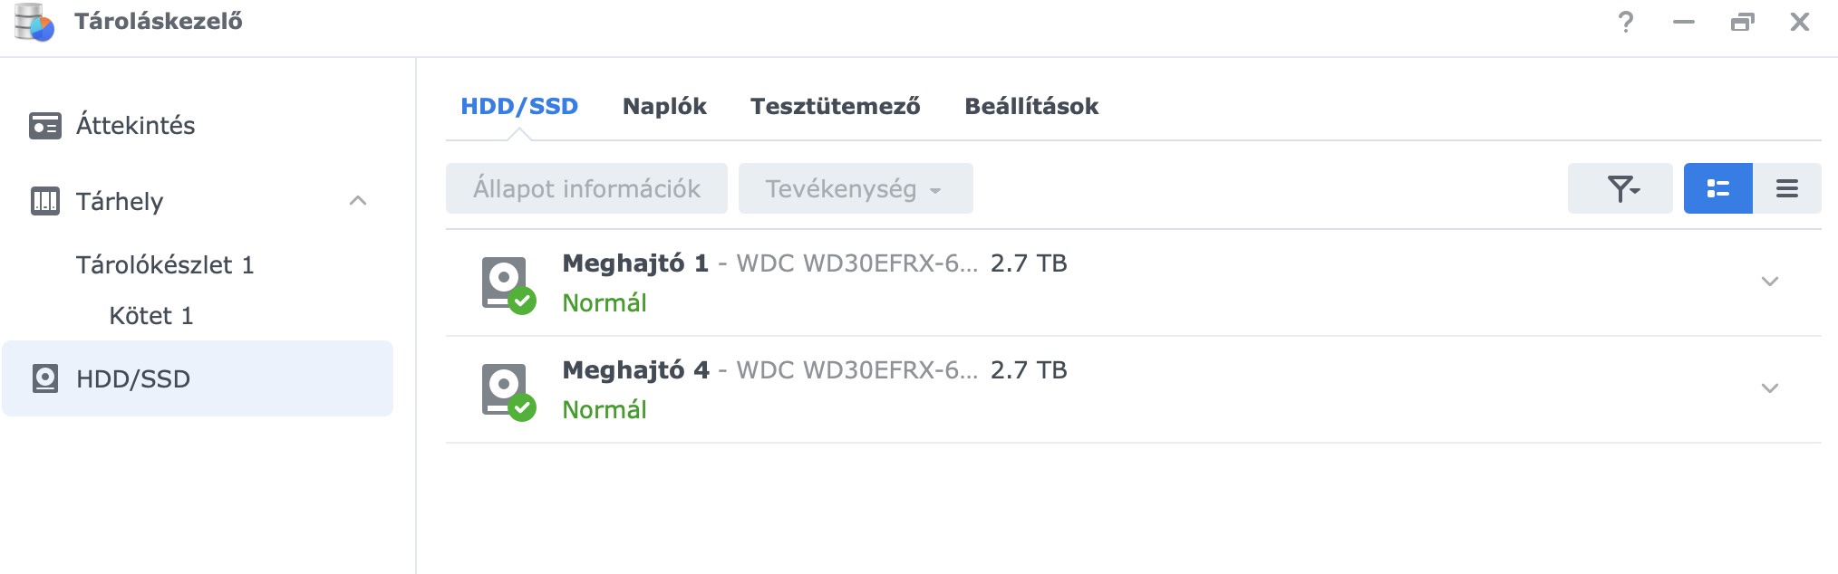
Task: Open the filter options button
Action: pyautogui.click(x=1620, y=188)
